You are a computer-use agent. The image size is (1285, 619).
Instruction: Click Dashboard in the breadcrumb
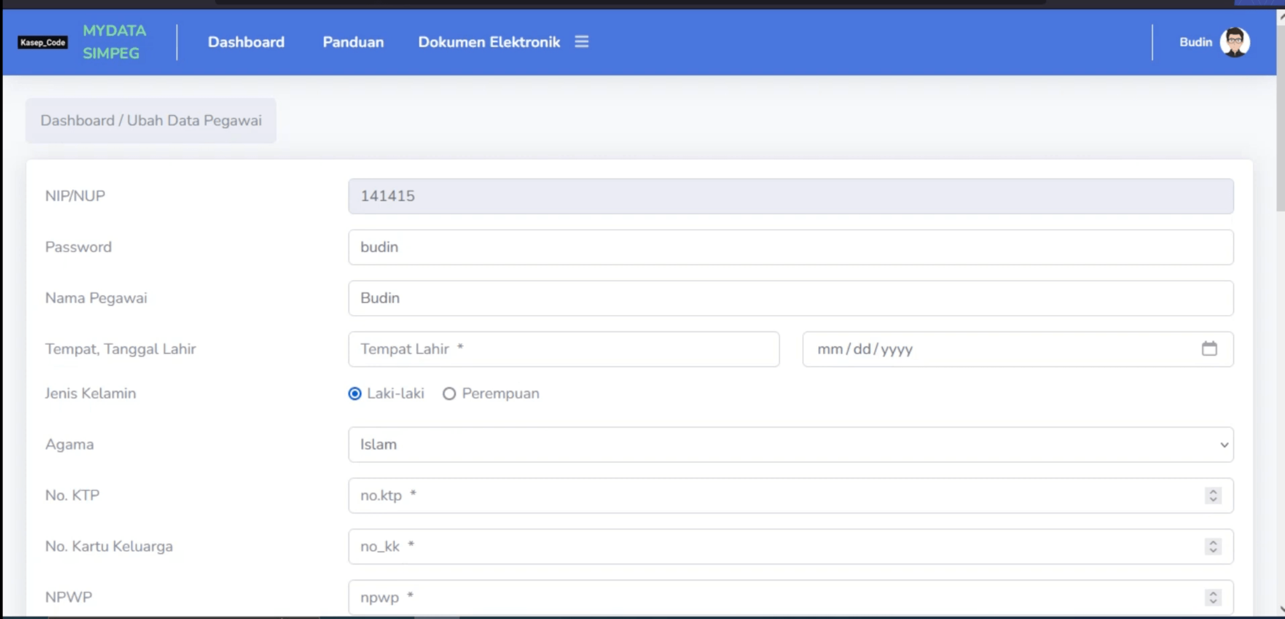coord(78,121)
